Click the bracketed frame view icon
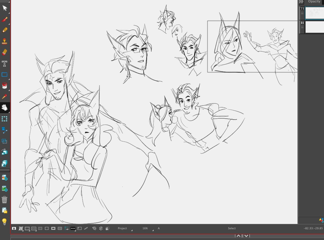This screenshot has width=324, height=240. point(47,228)
